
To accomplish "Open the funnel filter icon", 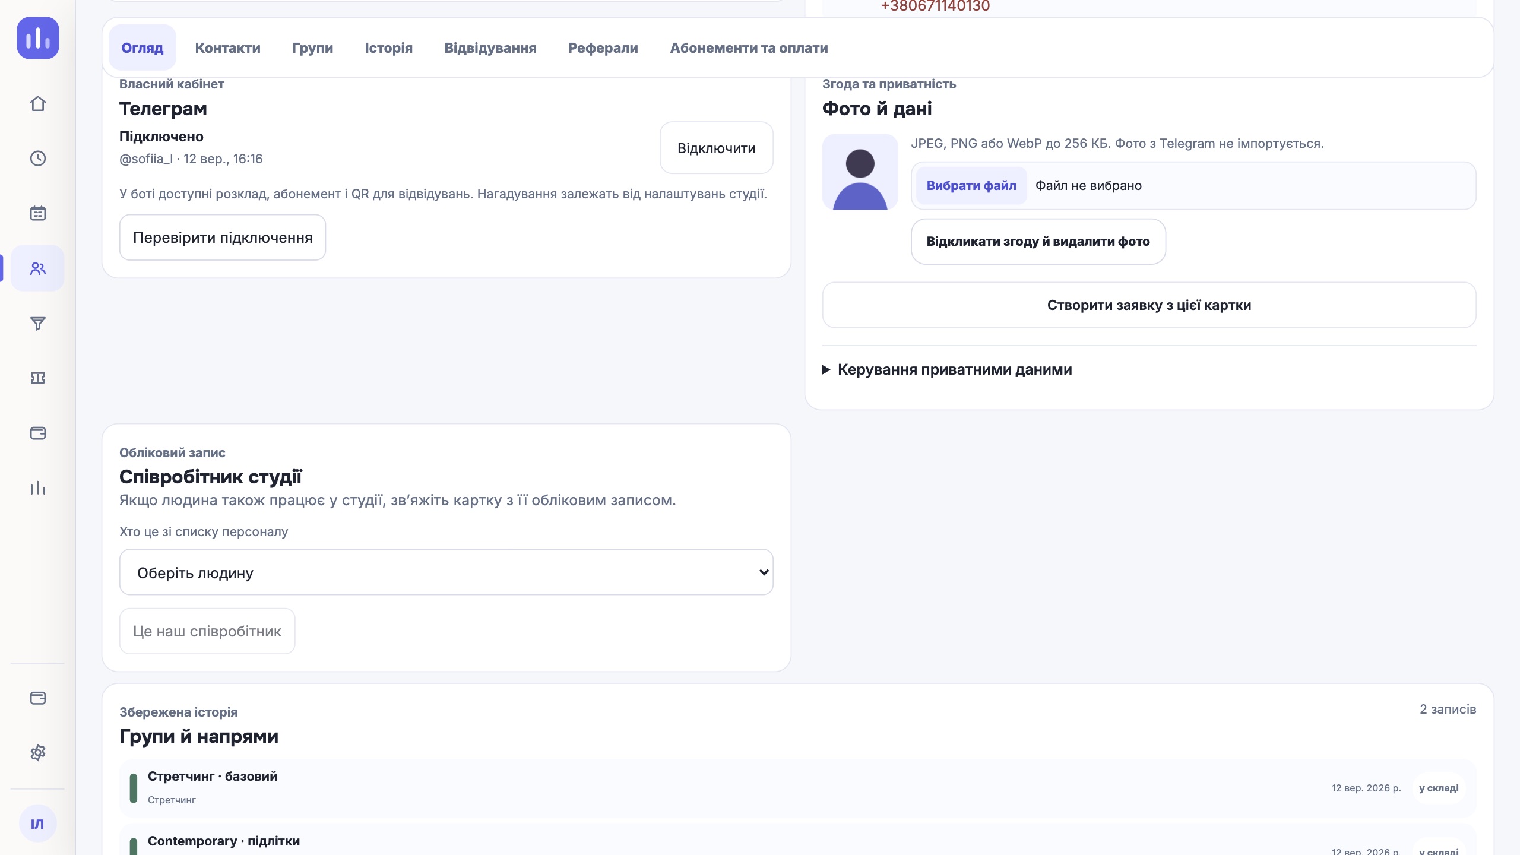I will click(38, 323).
